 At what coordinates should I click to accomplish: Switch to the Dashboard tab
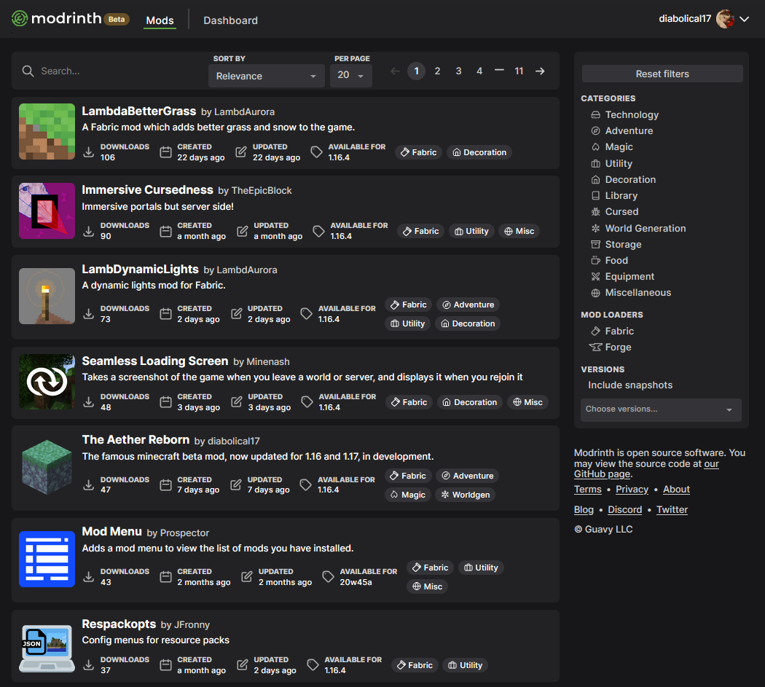pyautogui.click(x=230, y=20)
